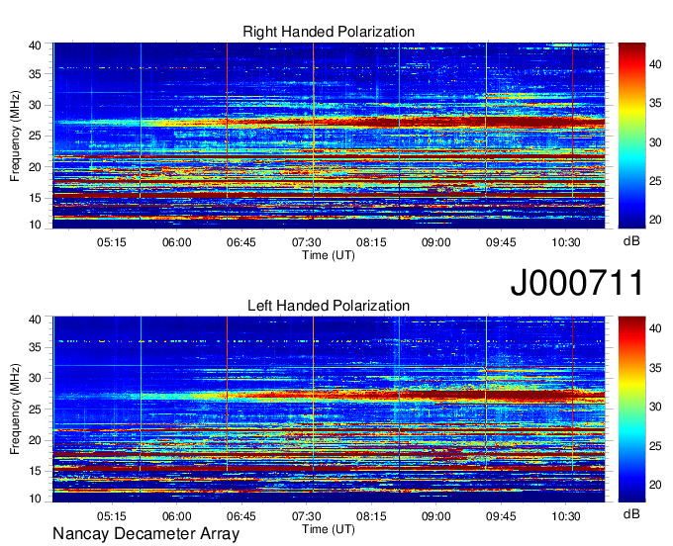Screen dimensions: 673x546
Task: Click the 10 MHz tick on Right Handed frequency axis
Action: tap(35, 225)
